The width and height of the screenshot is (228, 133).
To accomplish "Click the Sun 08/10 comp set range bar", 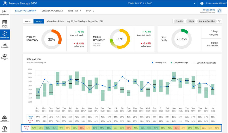I will point(38,93).
